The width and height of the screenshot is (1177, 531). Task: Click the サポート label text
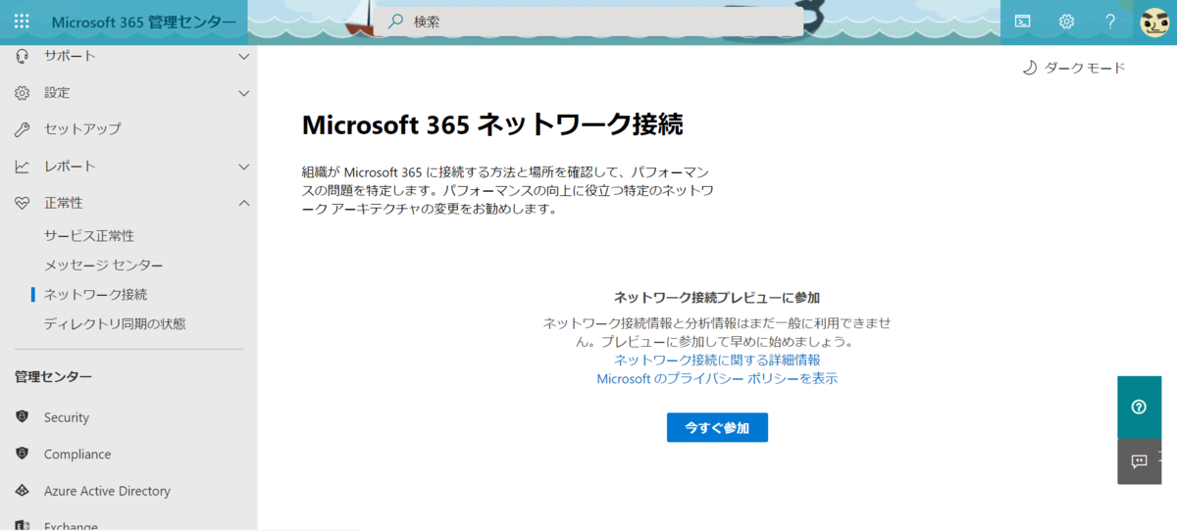tap(70, 56)
